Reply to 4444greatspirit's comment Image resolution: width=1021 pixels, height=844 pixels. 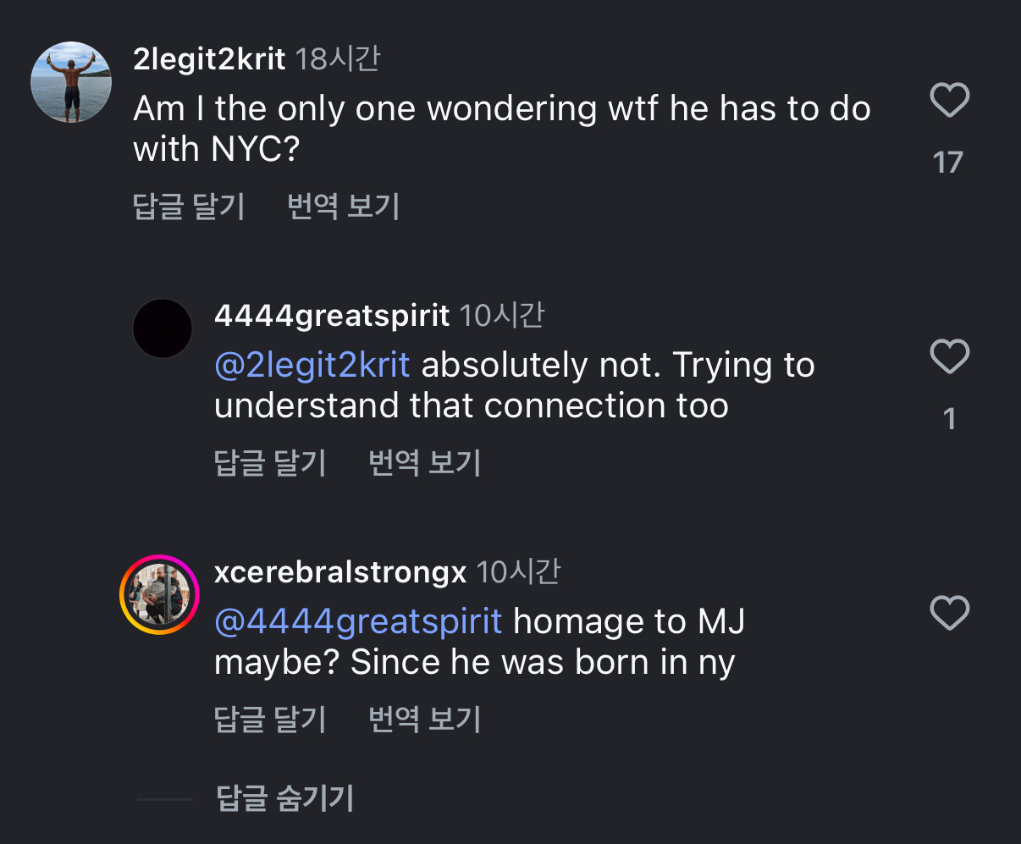coord(270,462)
